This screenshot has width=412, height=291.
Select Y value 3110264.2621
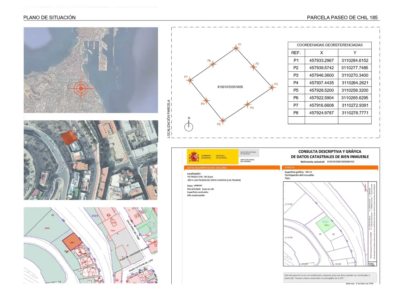coord(355,83)
